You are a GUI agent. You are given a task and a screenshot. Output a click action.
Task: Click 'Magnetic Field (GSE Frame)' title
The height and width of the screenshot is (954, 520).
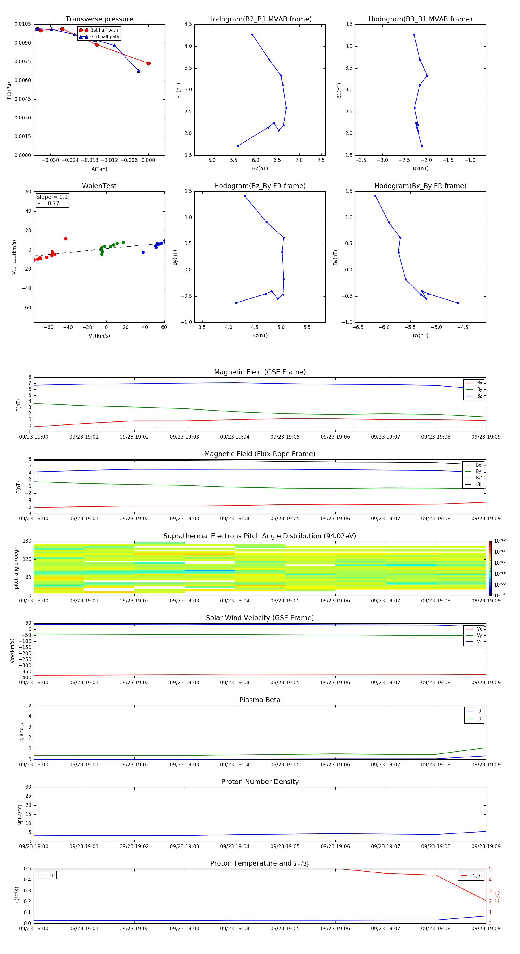[x=260, y=372]
